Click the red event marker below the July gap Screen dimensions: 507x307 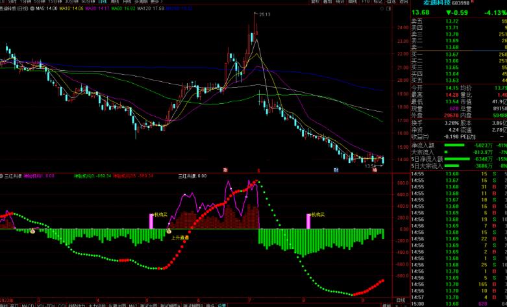(x=258, y=170)
